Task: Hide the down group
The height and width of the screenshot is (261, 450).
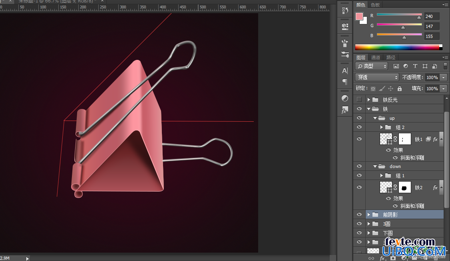Action: click(359, 166)
